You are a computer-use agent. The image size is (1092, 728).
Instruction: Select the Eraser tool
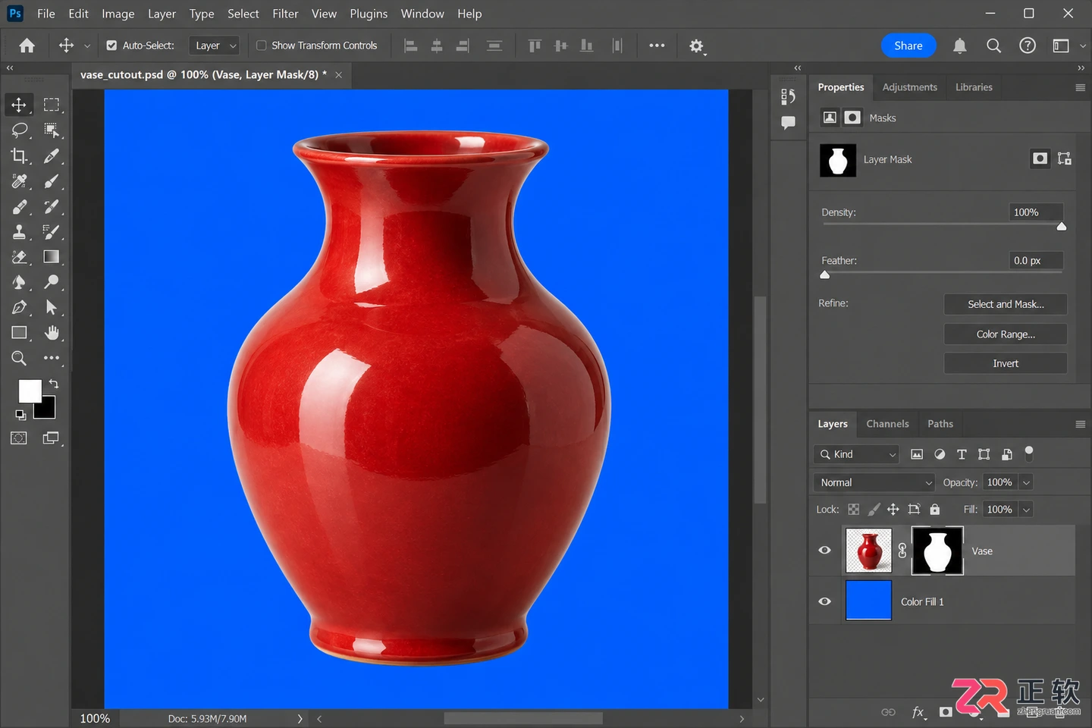[19, 257]
